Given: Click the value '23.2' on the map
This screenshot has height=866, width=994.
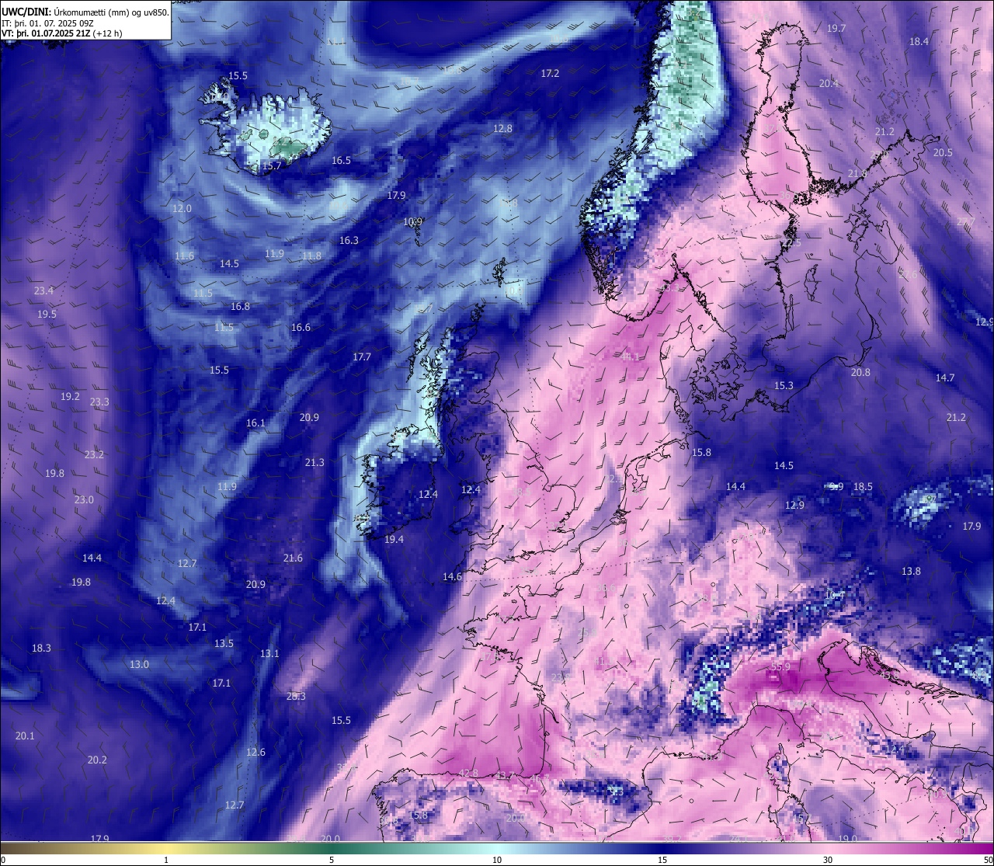Looking at the screenshot, I should [x=94, y=454].
